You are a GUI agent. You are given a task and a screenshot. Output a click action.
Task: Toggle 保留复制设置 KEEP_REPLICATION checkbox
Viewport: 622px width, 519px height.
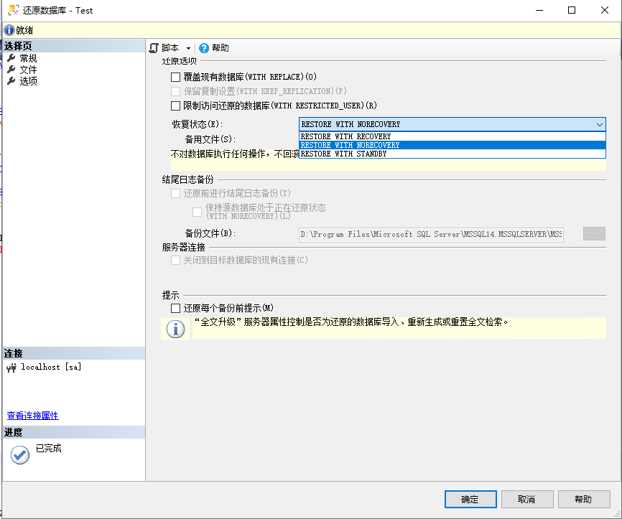[175, 92]
